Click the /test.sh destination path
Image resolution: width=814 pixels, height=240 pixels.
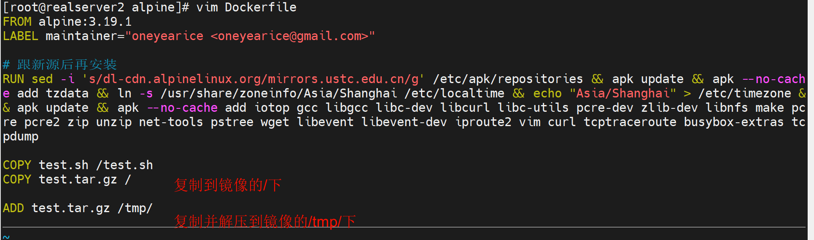pyautogui.click(x=124, y=165)
